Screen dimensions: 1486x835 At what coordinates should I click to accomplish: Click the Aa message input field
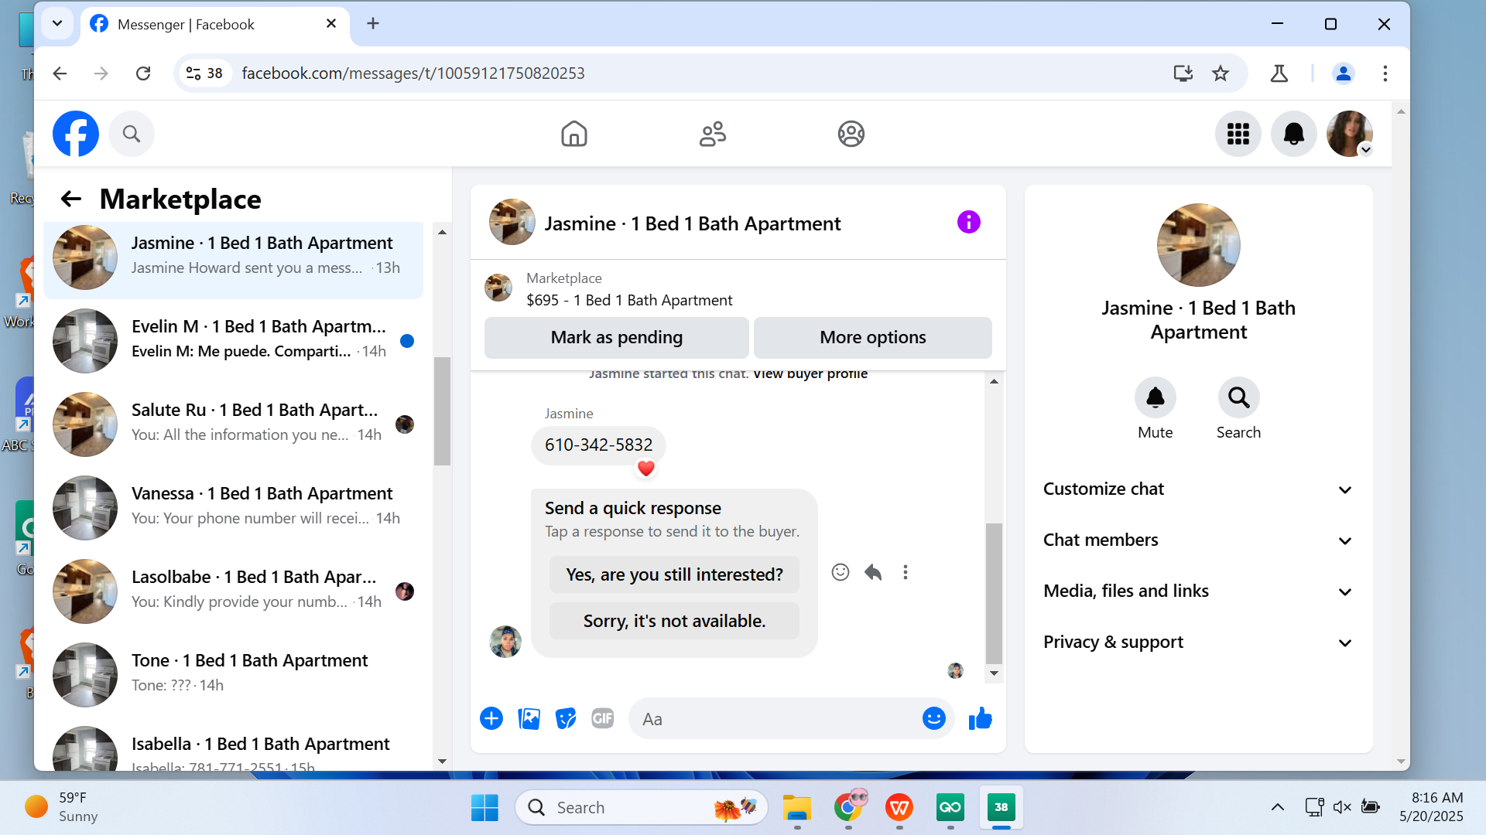pos(774,719)
